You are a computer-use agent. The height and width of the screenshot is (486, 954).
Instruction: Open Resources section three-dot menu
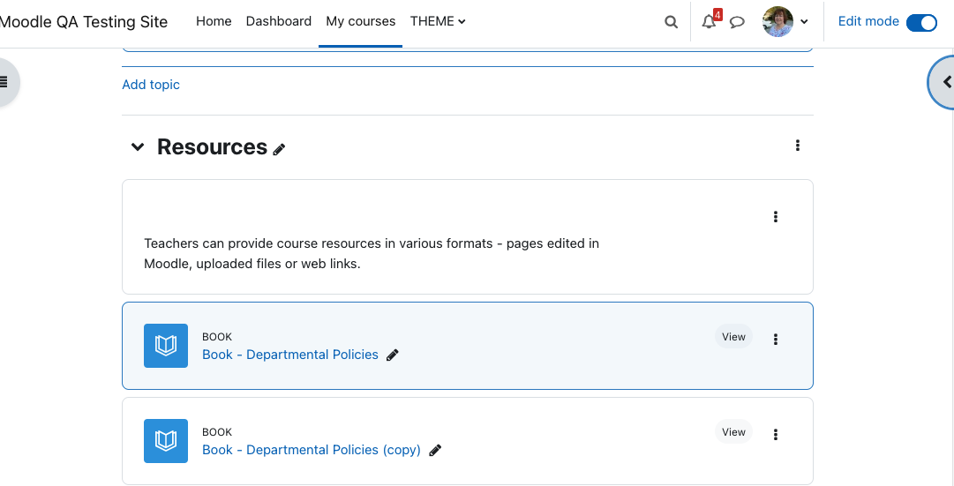coord(798,146)
